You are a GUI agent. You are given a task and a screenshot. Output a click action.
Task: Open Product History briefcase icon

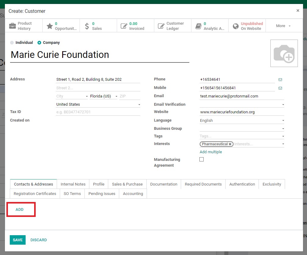[12, 26]
